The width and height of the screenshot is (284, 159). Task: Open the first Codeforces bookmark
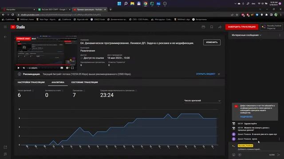[x=8, y=19]
